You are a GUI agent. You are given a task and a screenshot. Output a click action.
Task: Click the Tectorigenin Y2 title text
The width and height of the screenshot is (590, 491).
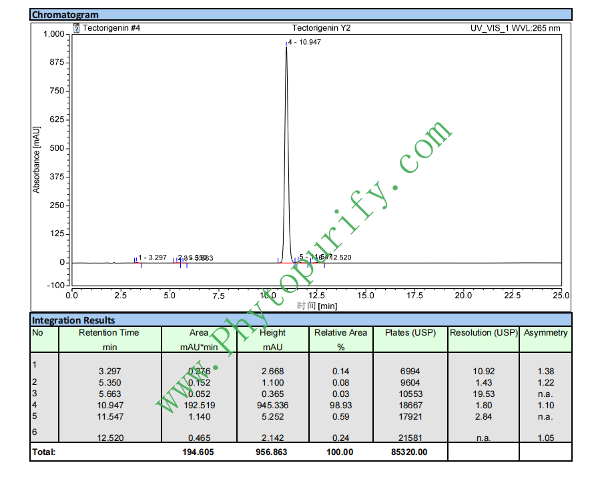(321, 28)
